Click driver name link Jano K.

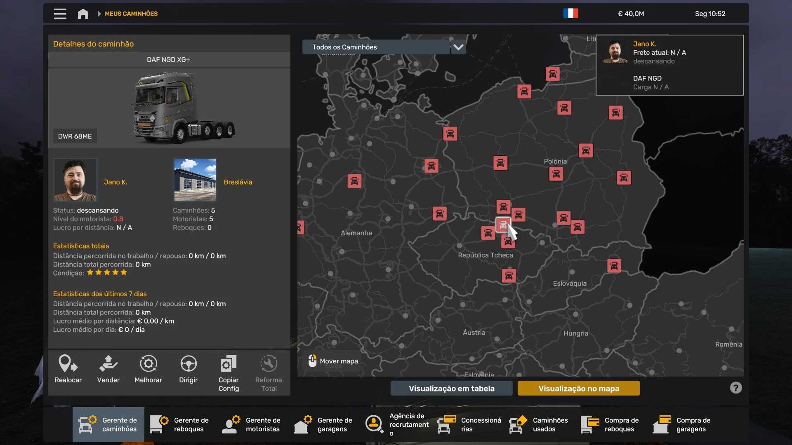tap(115, 182)
